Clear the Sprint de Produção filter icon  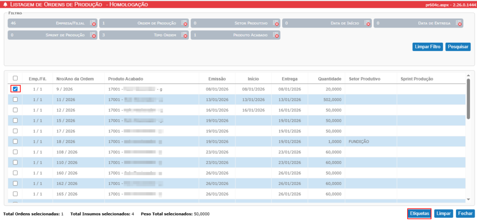pos(93,35)
